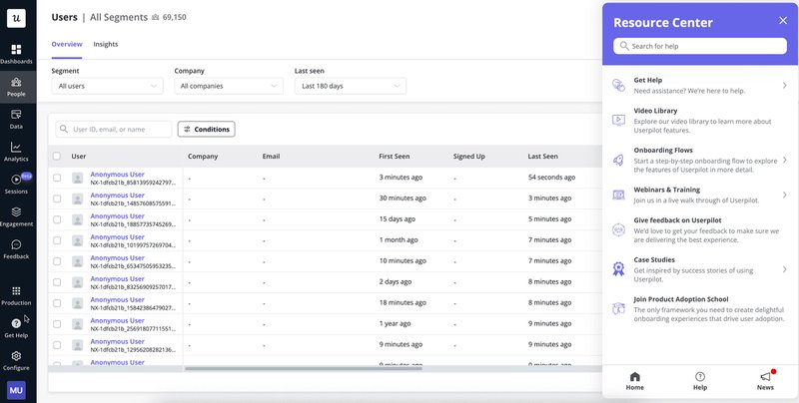Click the avatar of user 15842386479027
Image resolution: width=799 pixels, height=403 pixels.
pyautogui.click(x=78, y=303)
